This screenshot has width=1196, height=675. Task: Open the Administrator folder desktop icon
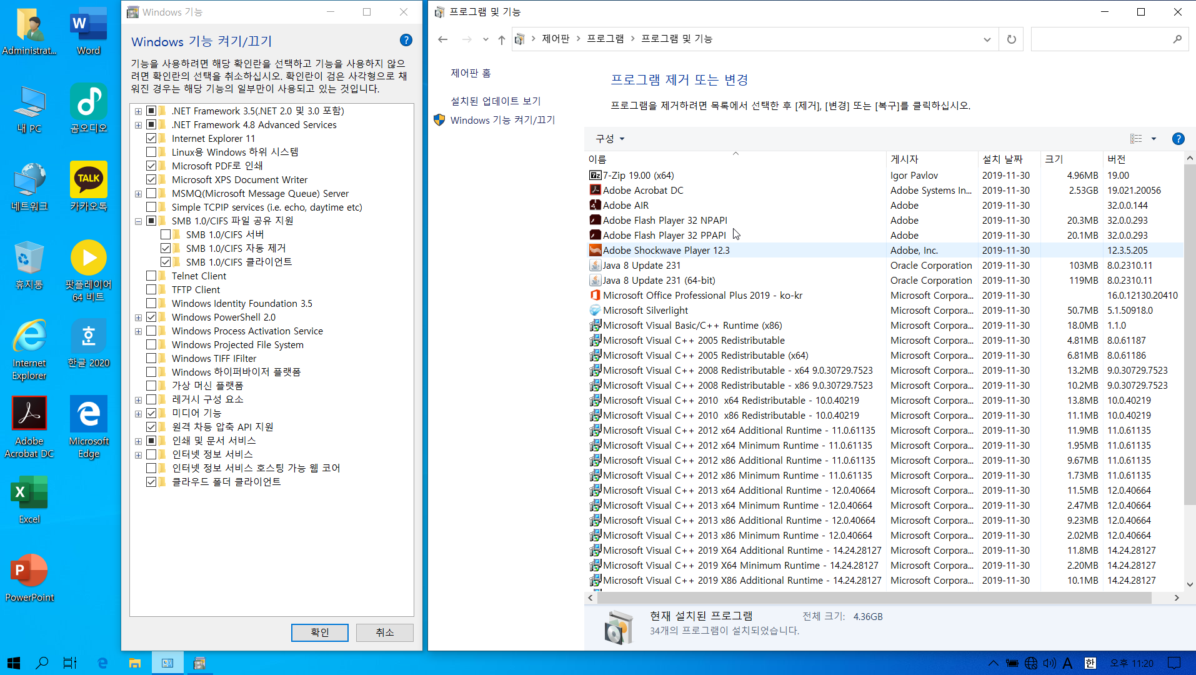(29, 31)
